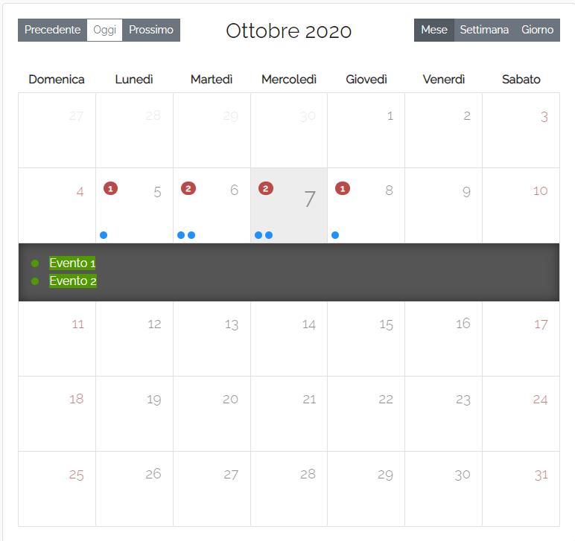575x541 pixels.
Task: Switch to Settimana view
Action: [x=484, y=30]
